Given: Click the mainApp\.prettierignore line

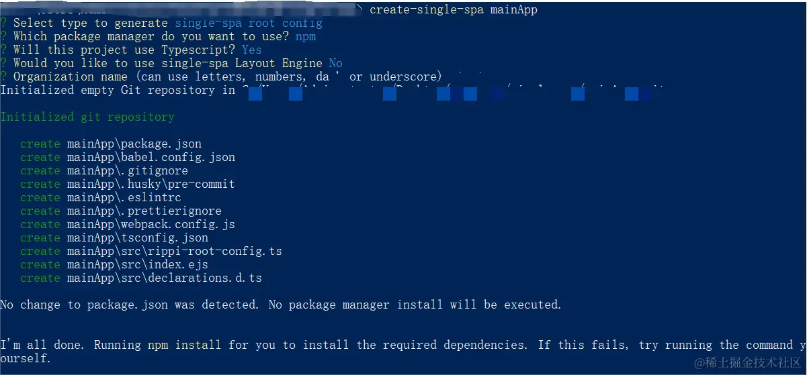Looking at the screenshot, I should [121, 211].
